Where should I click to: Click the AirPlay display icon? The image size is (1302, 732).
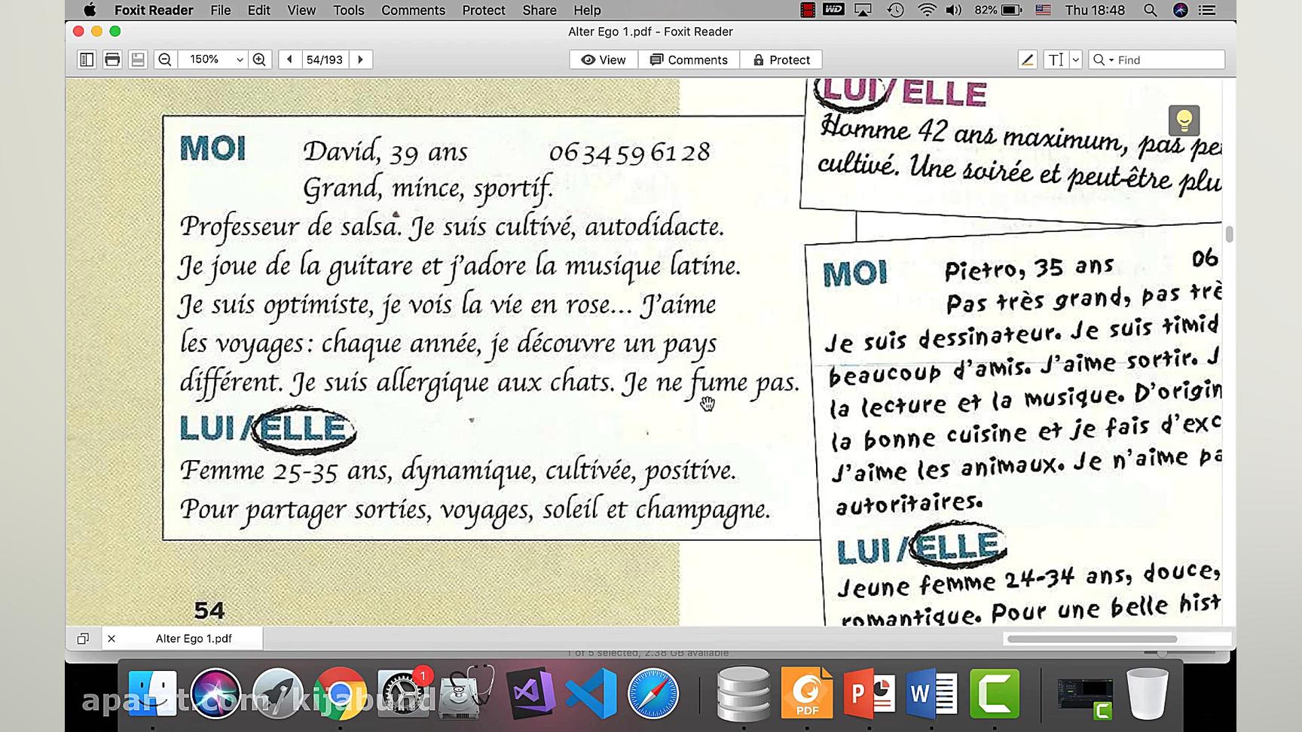click(863, 10)
